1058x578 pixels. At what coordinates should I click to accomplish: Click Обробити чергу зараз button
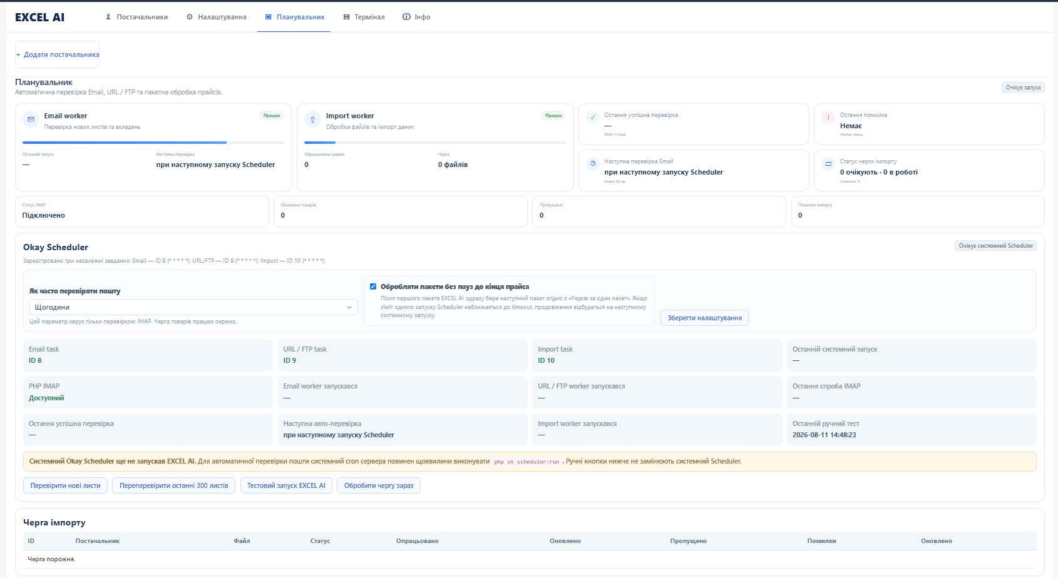[379, 485]
